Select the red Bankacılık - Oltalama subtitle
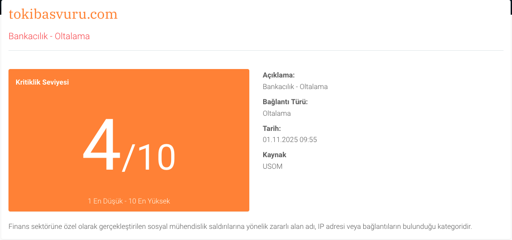Viewport: 512px width, 240px height. click(x=49, y=36)
